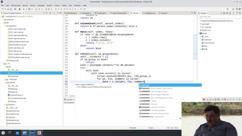Switch to the Student editor tab
This screenshot has width=242, height=136.
point(163,13)
